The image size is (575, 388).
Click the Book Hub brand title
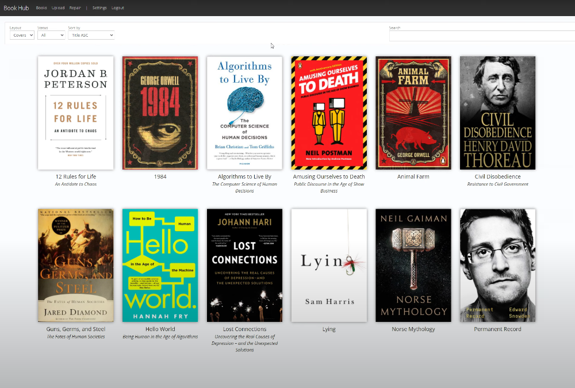(16, 8)
